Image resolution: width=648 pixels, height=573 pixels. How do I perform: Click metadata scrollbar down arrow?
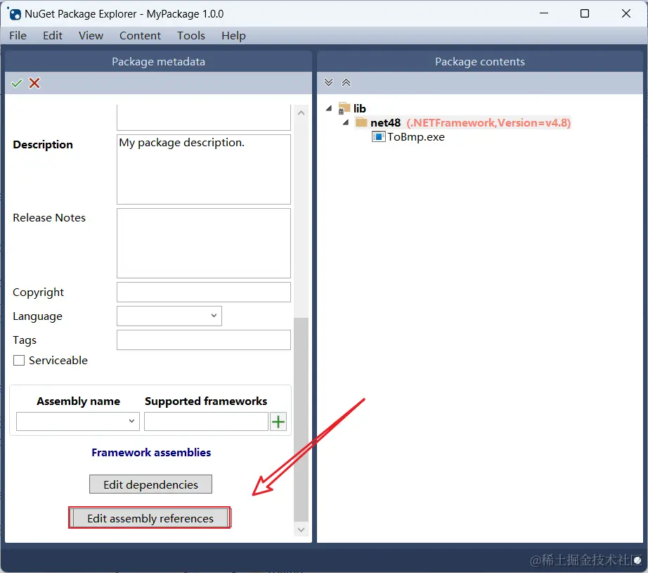click(302, 529)
